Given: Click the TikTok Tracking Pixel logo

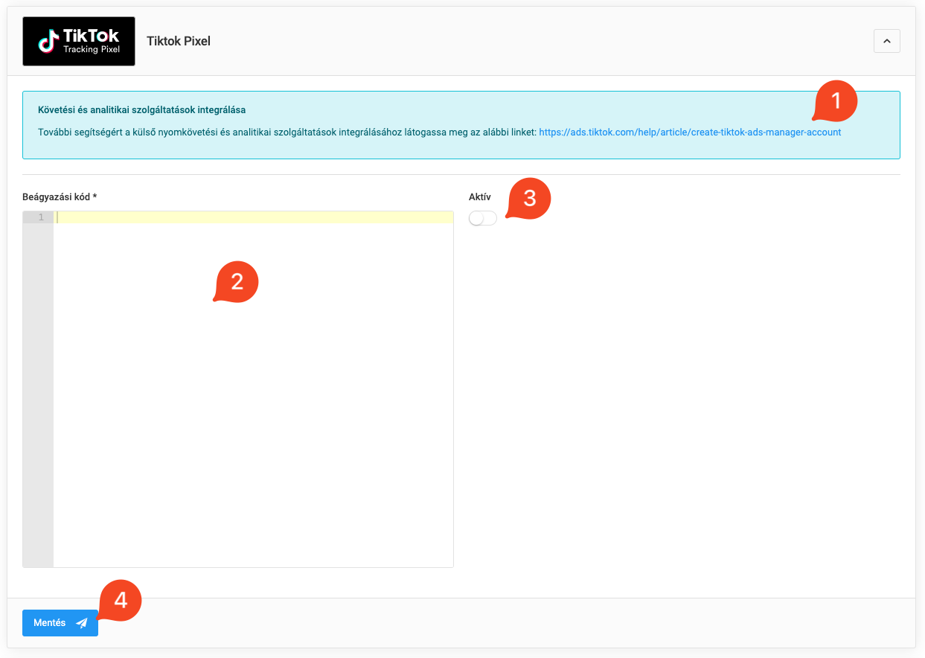Looking at the screenshot, I should click(79, 41).
